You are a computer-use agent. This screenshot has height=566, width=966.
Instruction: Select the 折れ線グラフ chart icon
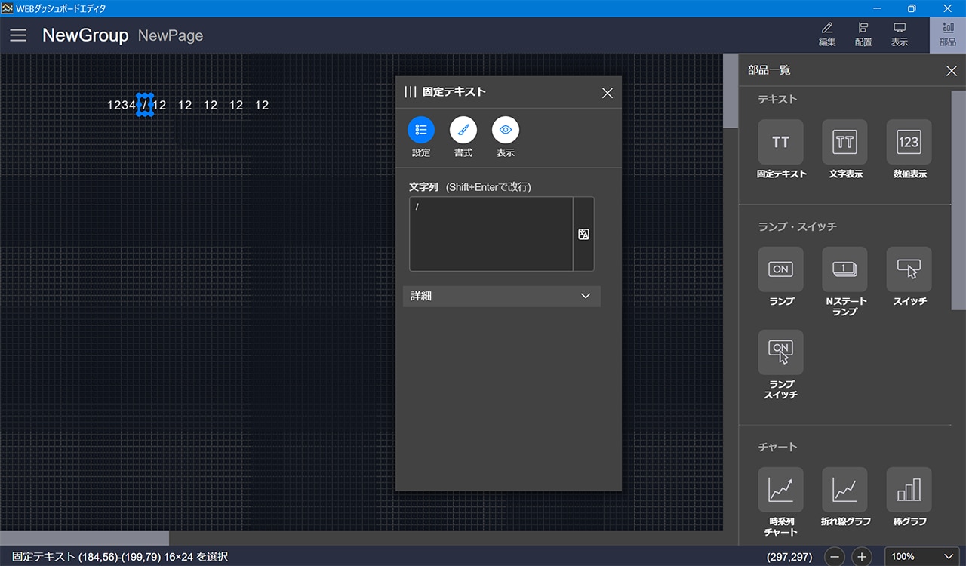click(844, 490)
